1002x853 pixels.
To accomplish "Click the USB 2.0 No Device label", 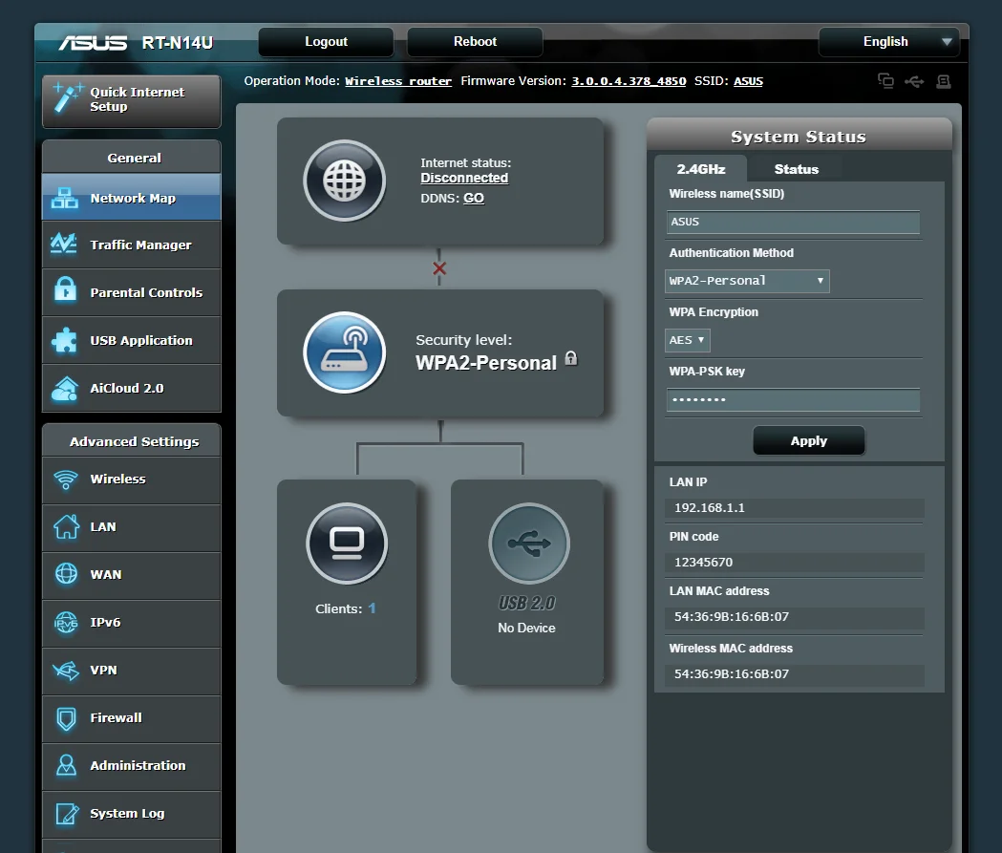I will pyautogui.click(x=526, y=629).
